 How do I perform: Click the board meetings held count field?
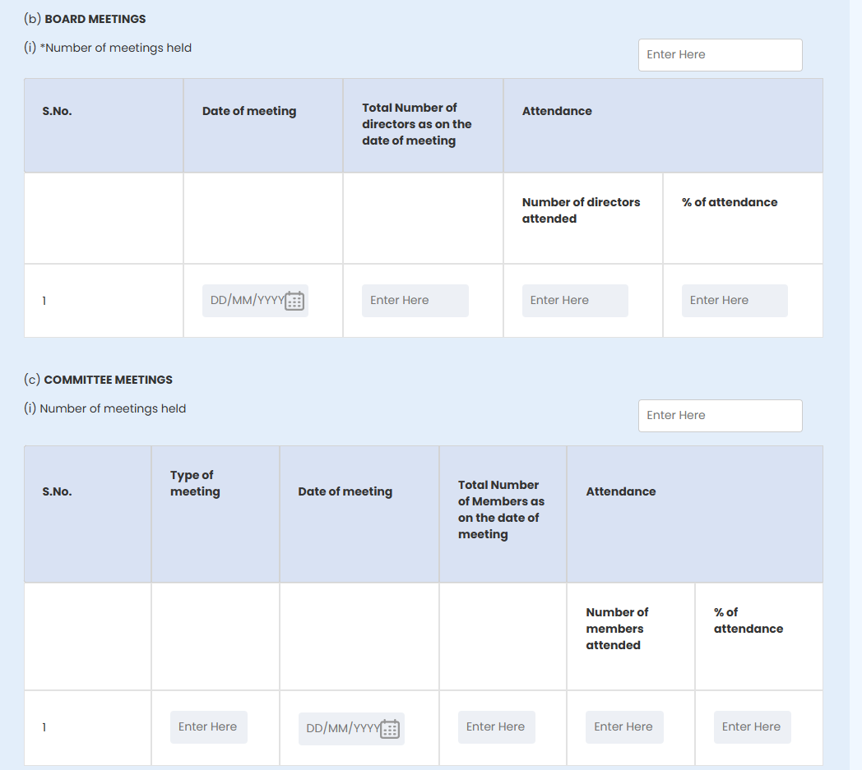[x=720, y=55]
